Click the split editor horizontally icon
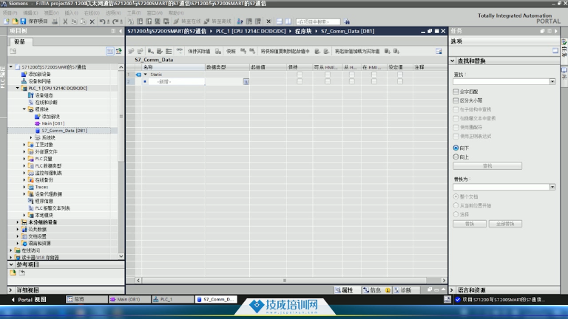 [280, 21]
